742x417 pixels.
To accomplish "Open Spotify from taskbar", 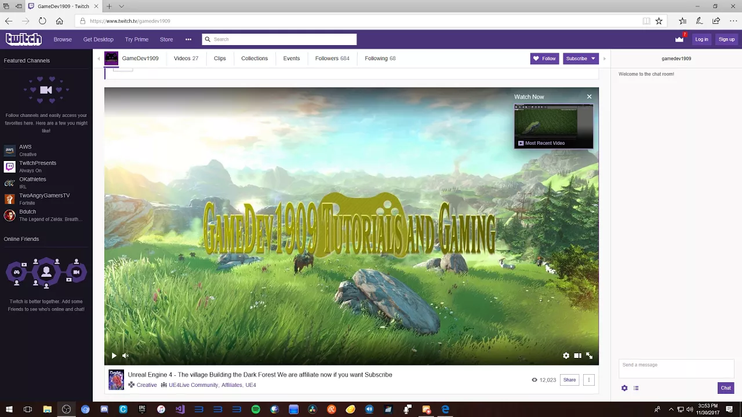I will tap(256, 409).
